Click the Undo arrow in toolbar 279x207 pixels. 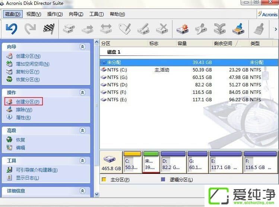point(12,29)
